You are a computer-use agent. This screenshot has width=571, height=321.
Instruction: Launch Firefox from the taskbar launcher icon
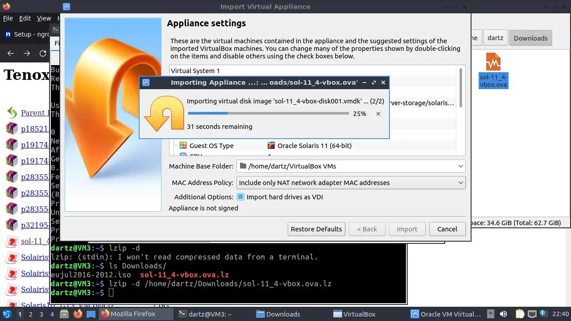[x=78, y=314]
